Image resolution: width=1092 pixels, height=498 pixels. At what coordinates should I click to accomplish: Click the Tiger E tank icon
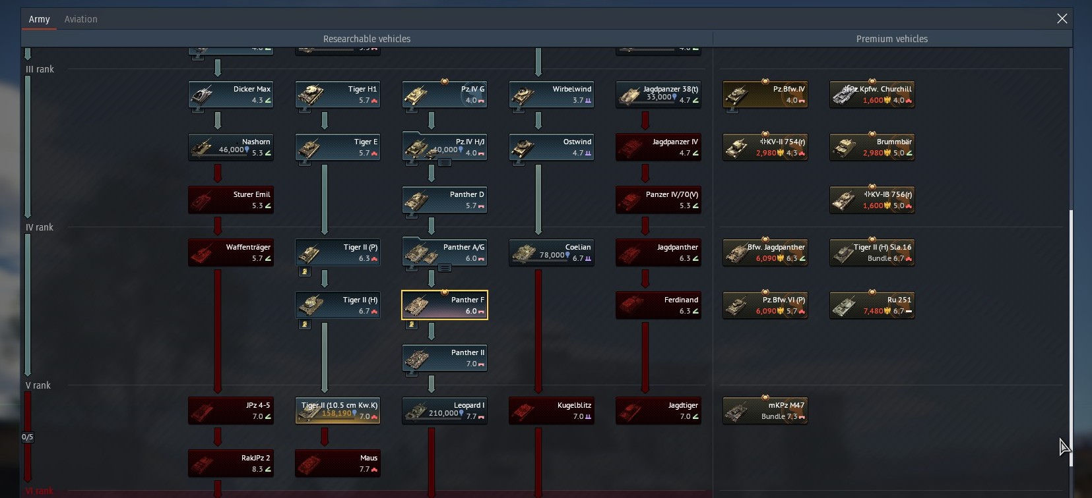click(x=309, y=148)
